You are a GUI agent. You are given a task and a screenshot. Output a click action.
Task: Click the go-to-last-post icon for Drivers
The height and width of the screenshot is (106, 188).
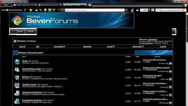pos(170,79)
